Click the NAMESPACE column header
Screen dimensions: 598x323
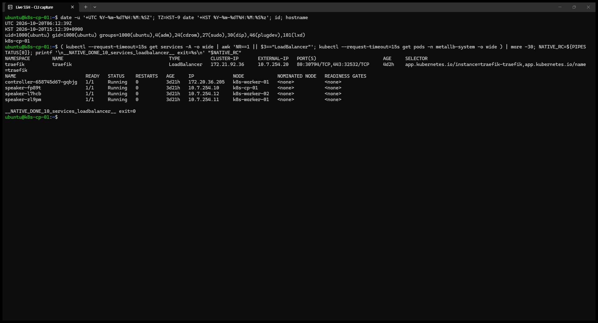(x=18, y=59)
